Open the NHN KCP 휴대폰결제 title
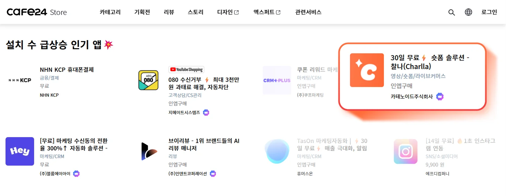 point(67,70)
